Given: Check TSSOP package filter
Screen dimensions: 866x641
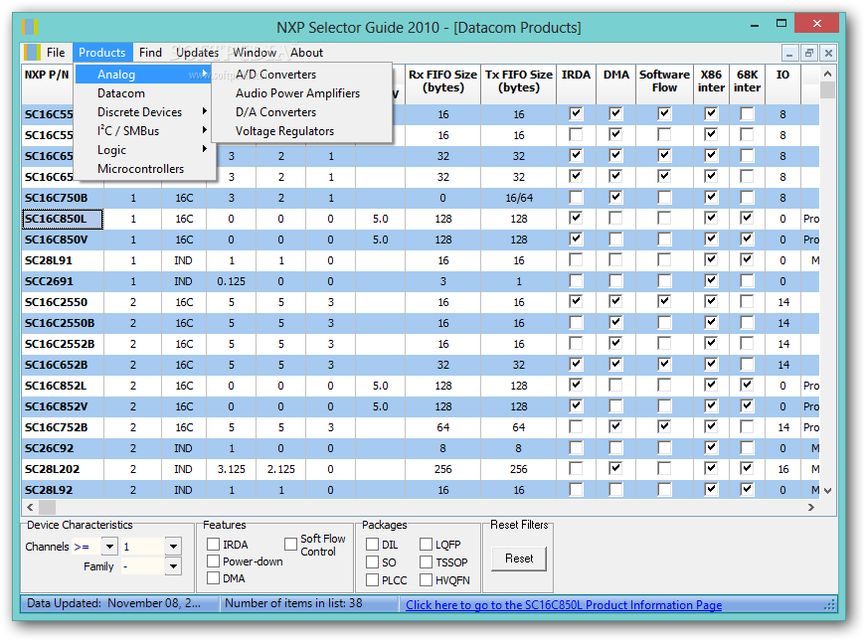Looking at the screenshot, I should 426,562.
